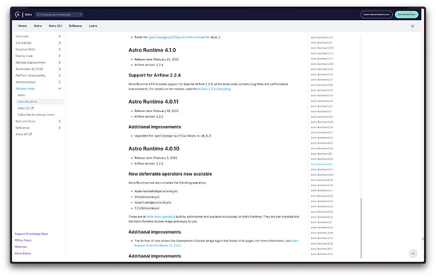This screenshot has width=436, height=277.
Task: Open the Webinars link in sidebar footer
Action: [21, 247]
